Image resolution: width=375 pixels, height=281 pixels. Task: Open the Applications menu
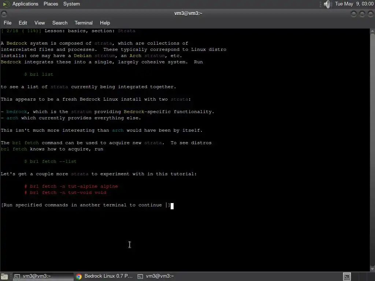click(25, 4)
